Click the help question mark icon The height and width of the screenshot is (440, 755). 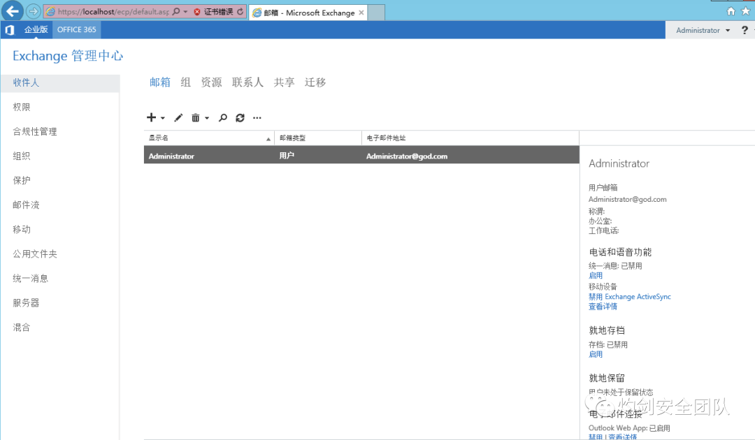pyautogui.click(x=745, y=30)
